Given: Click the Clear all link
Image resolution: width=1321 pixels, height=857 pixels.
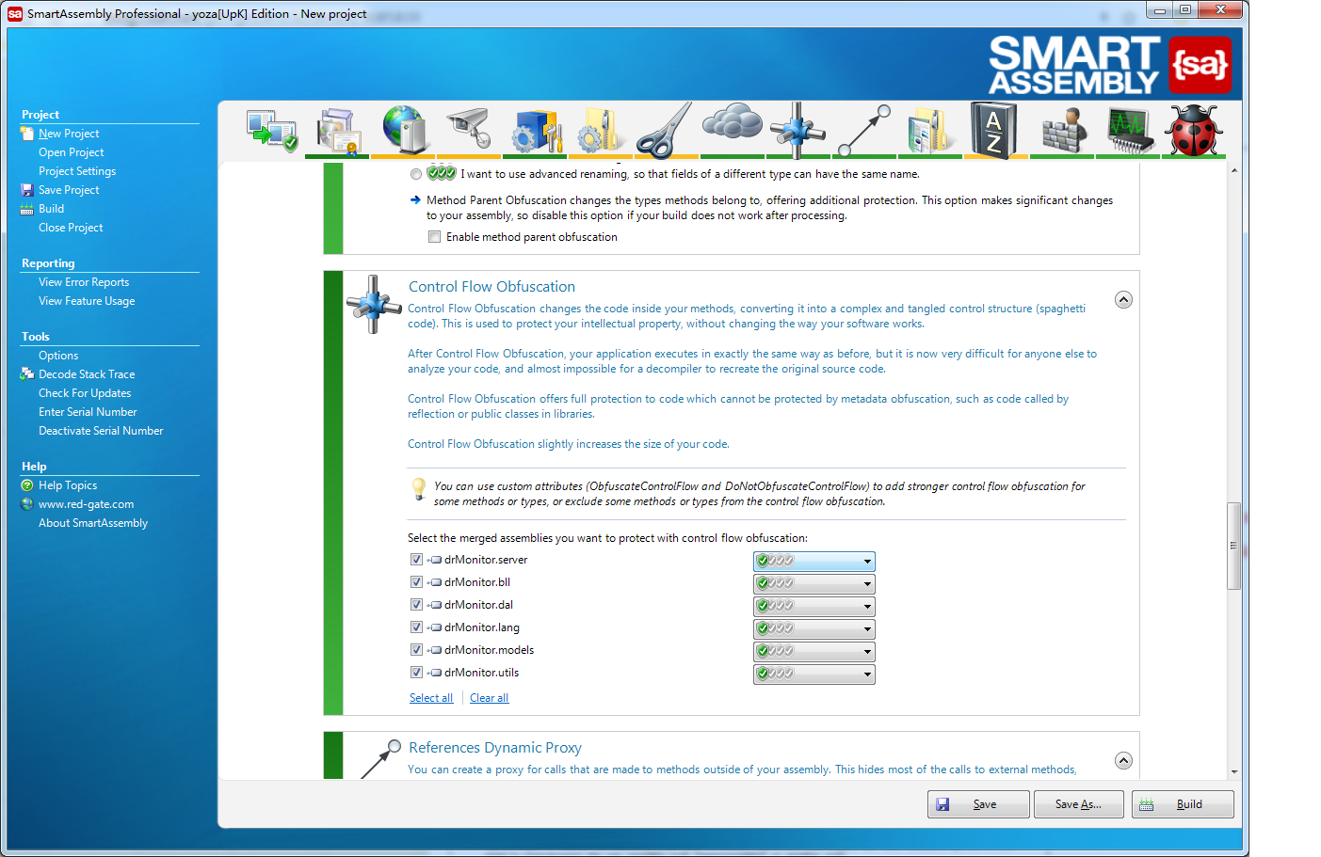Looking at the screenshot, I should (x=489, y=698).
